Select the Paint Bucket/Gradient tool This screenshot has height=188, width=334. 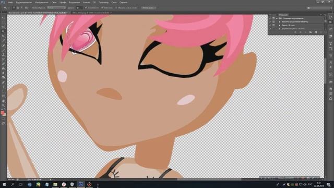click(3, 68)
